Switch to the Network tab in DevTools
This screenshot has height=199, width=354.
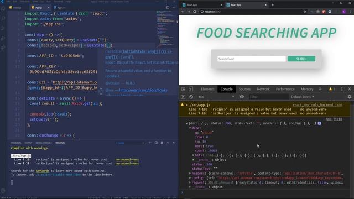[x=263, y=89]
